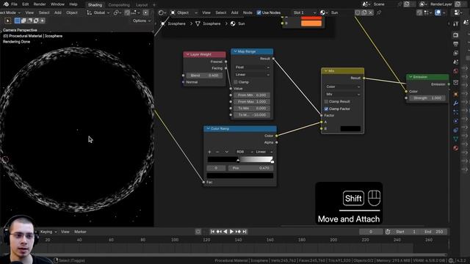The width and height of the screenshot is (470, 264).
Task: Enable Clamp in Map Range node
Action: pos(236,82)
